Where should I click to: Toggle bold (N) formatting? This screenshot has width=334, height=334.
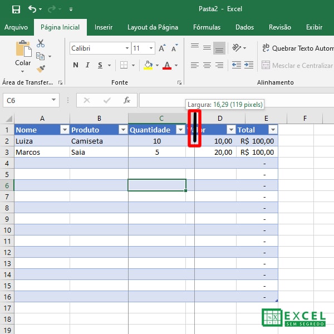click(76, 66)
